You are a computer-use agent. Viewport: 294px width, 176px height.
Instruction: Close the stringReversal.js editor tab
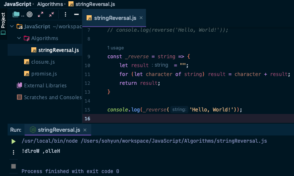point(141,18)
